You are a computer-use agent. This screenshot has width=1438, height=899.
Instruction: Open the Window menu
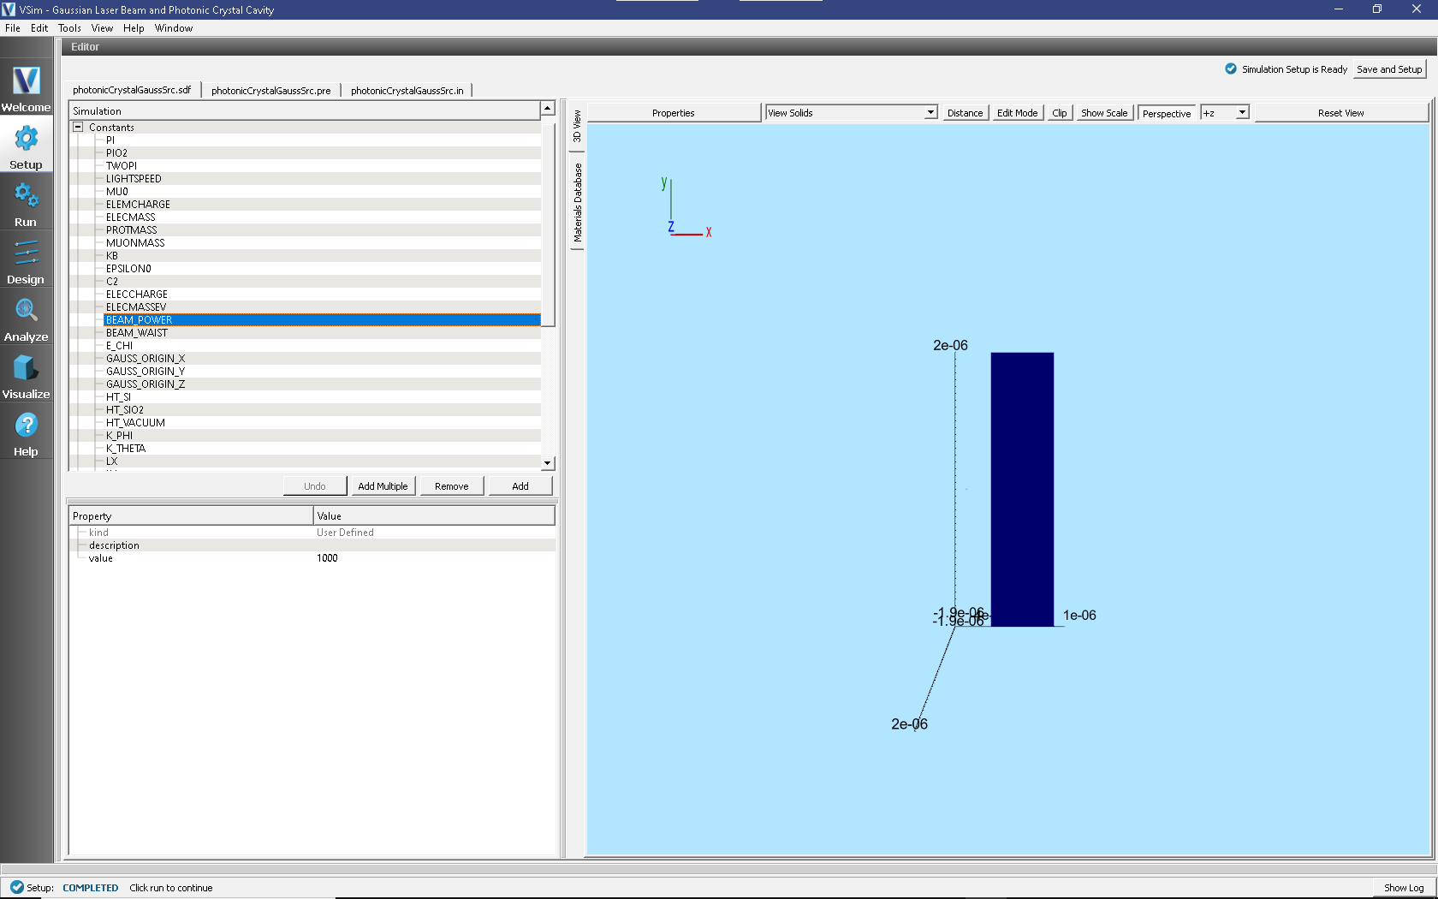click(x=174, y=27)
